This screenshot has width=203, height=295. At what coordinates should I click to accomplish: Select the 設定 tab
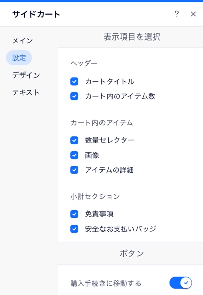click(x=19, y=58)
